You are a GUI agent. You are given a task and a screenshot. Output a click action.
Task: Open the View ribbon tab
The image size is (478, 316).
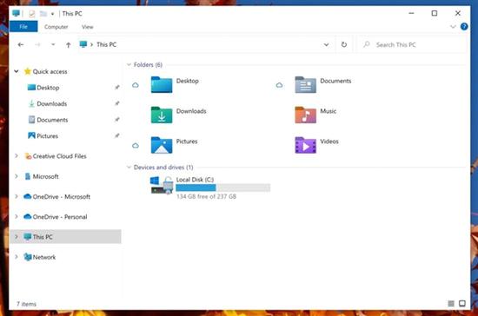88,27
